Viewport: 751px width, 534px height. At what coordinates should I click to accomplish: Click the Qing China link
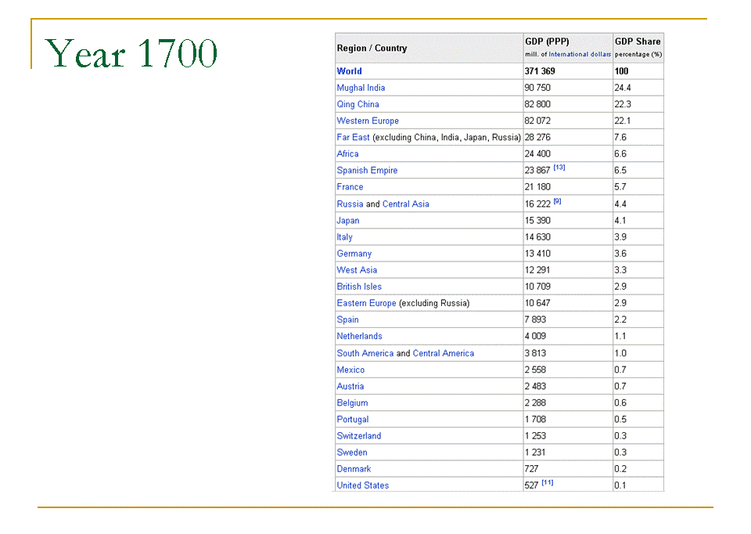tap(358, 104)
